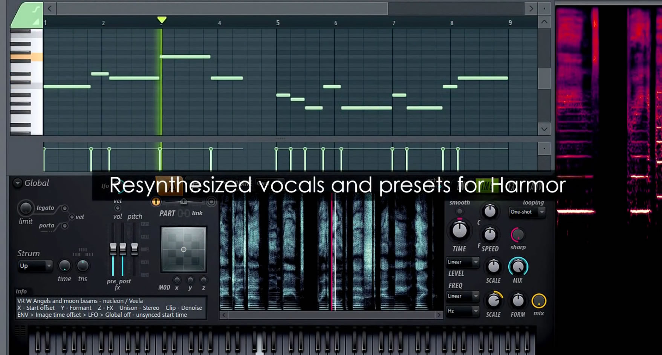Image resolution: width=662 pixels, height=355 pixels.
Task: Click the coarse (C) speed knob
Action: coord(490,211)
